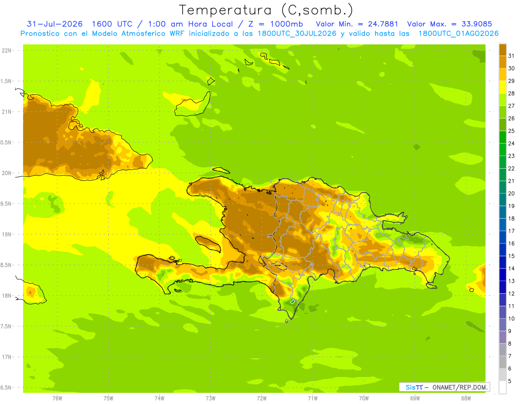
Task: Click legend value 14 on the color scale
Action: click(x=512, y=268)
